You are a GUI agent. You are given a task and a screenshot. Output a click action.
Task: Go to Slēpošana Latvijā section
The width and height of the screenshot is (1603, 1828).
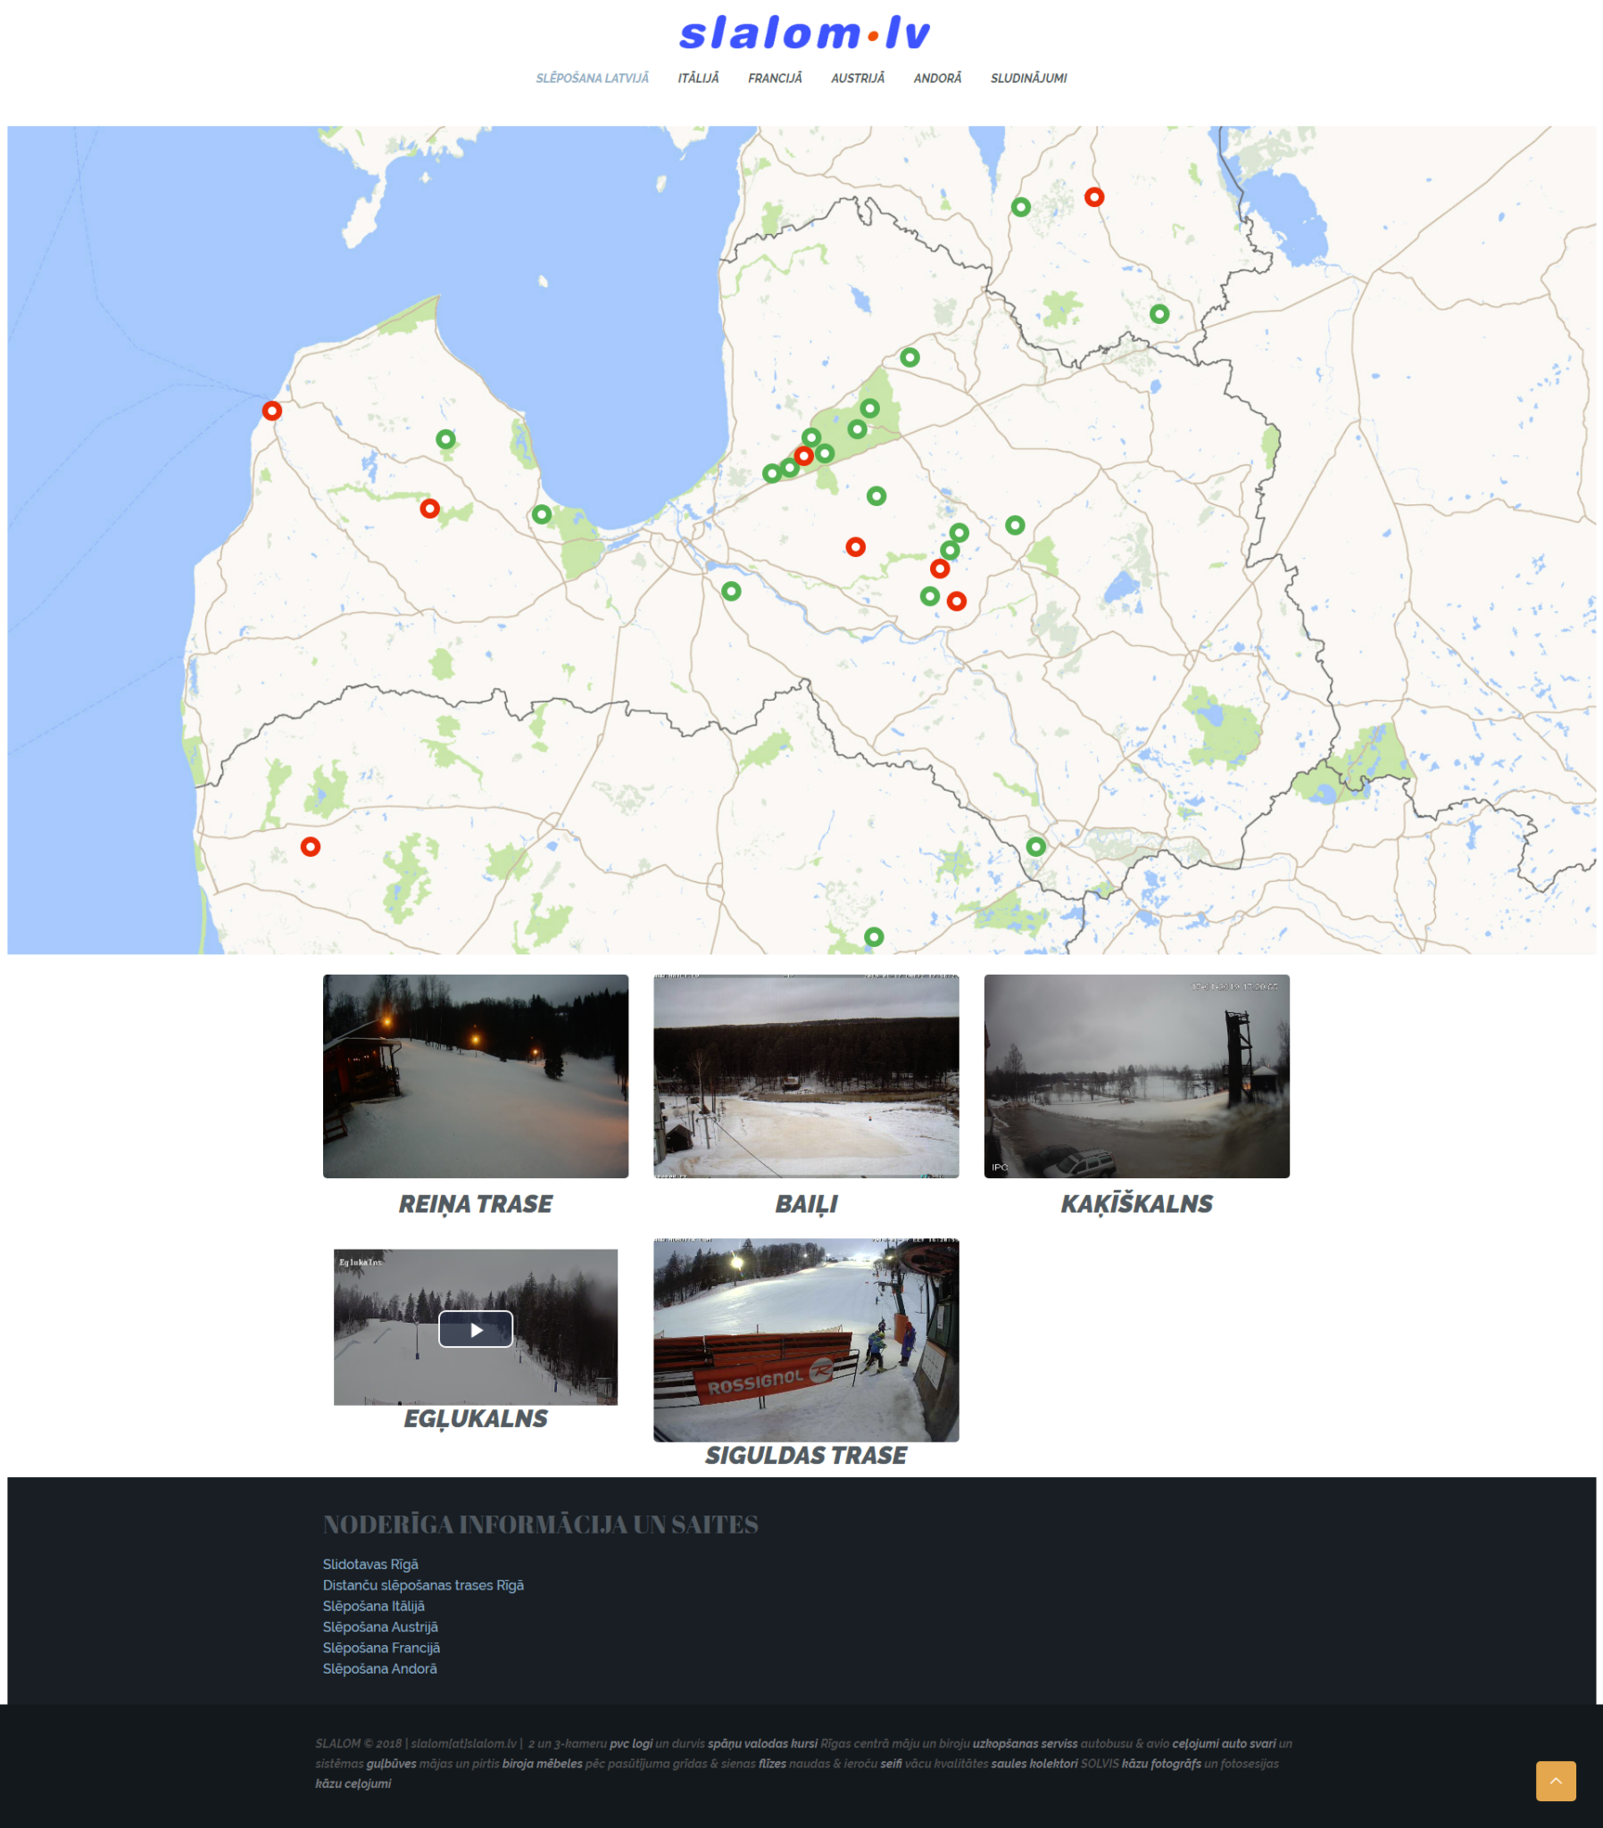591,79
